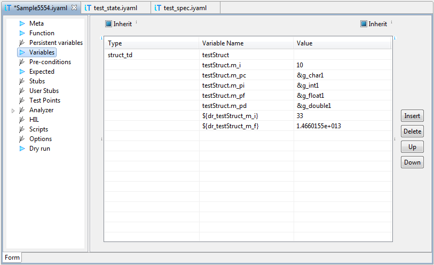This screenshot has height=265, width=434.
Task: Click the Dry run section icon
Action: click(22, 149)
